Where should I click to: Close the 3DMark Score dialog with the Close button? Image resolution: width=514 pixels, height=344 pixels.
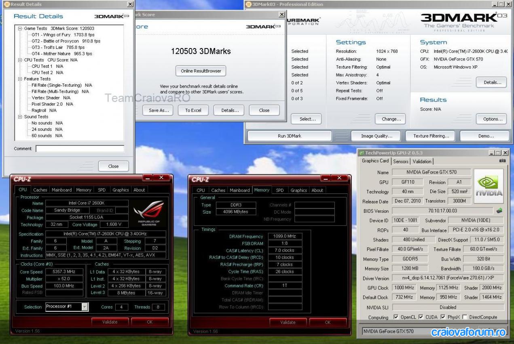coord(264,110)
